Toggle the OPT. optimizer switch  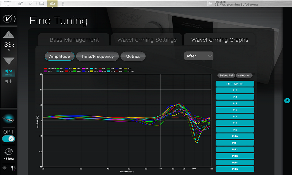click(9, 139)
